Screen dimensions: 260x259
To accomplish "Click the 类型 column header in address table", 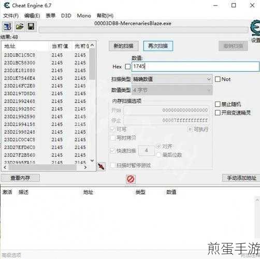I will (x=140, y=192).
